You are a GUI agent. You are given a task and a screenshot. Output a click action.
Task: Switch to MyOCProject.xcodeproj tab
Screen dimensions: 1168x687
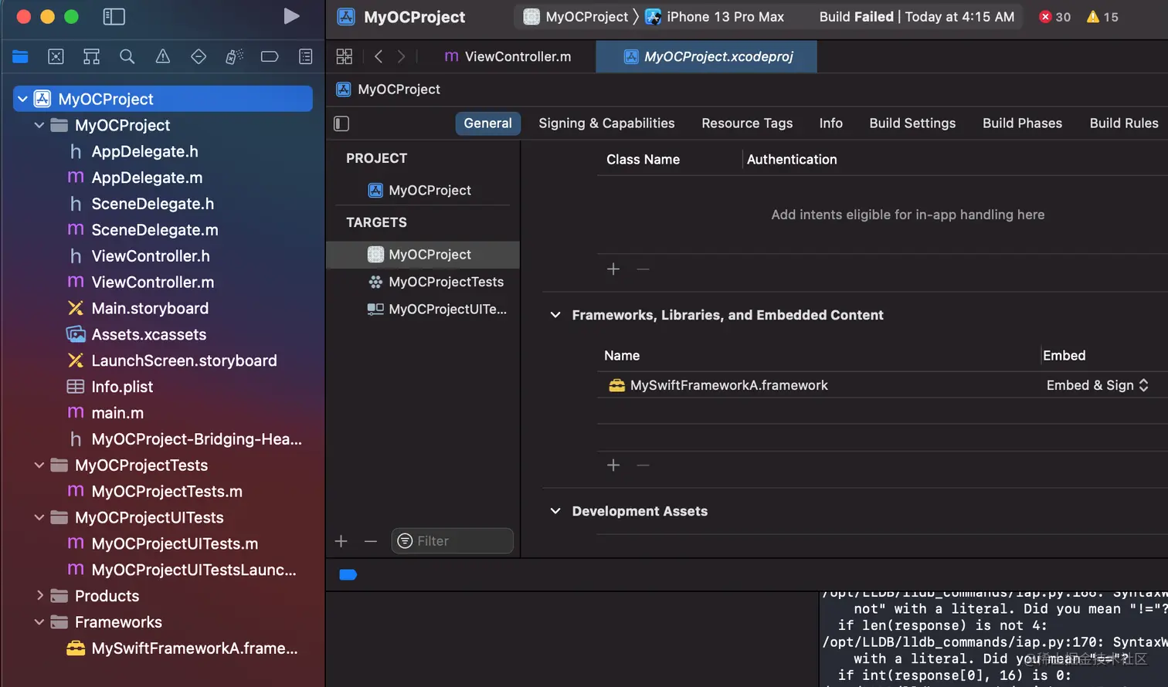point(707,56)
